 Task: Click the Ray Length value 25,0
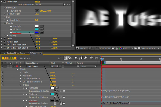[x=37, y=14]
